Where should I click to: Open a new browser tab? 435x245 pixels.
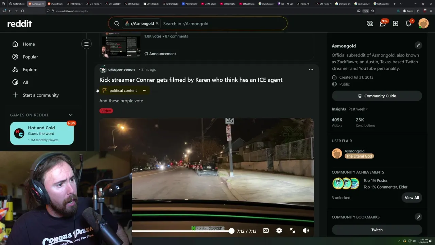[x=394, y=4]
